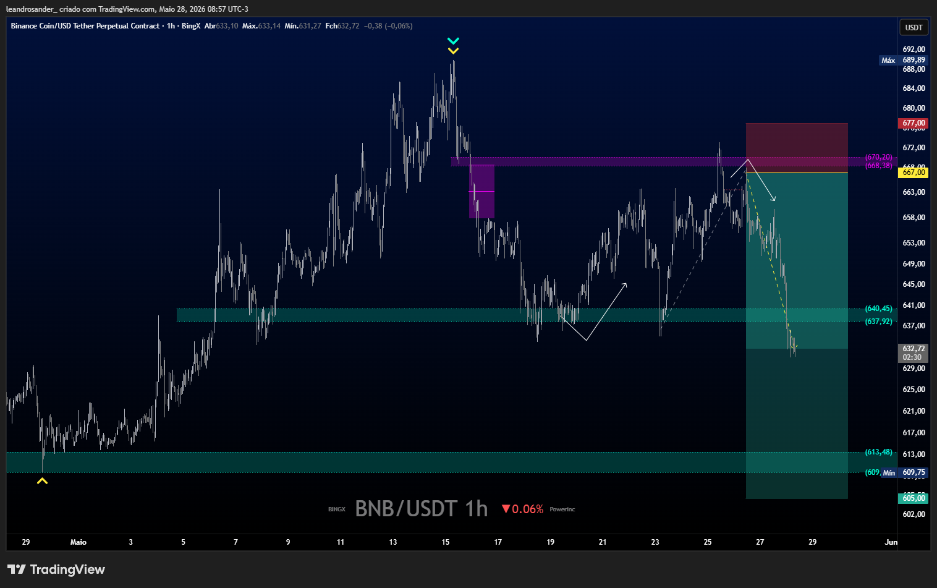Click date 9 on the time axis
The width and height of the screenshot is (937, 588).
pyautogui.click(x=288, y=542)
